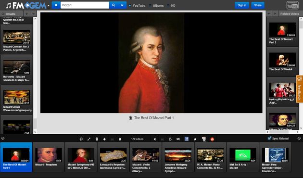Click the dimmed previous icon left of video count
The height and width of the screenshot is (178, 303).
[112, 139]
